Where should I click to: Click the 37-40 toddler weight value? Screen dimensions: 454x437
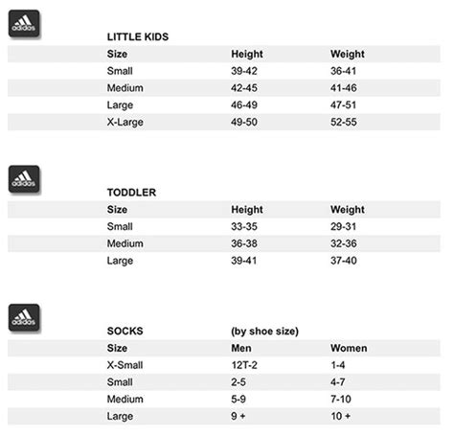point(344,261)
